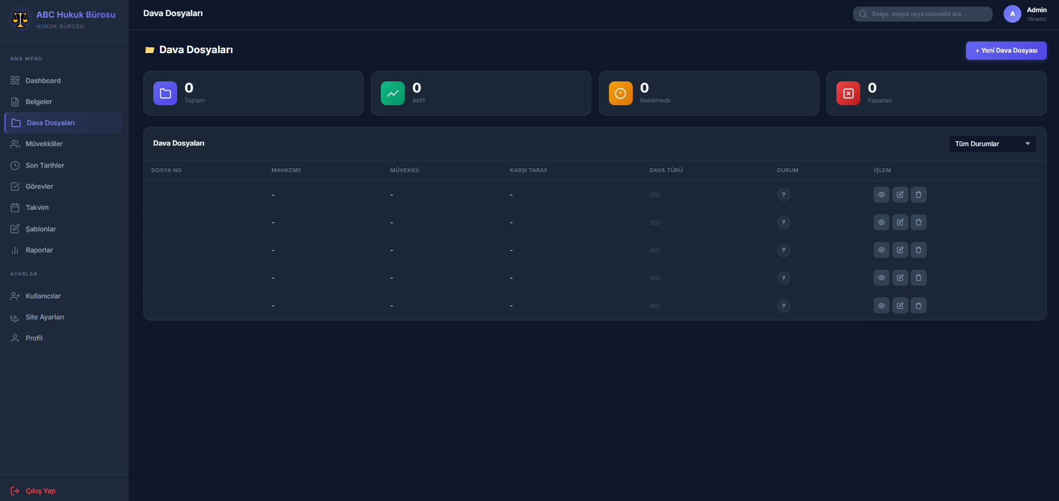Click the first row's question-mark status badge
The height and width of the screenshot is (501, 1059).
click(783, 195)
